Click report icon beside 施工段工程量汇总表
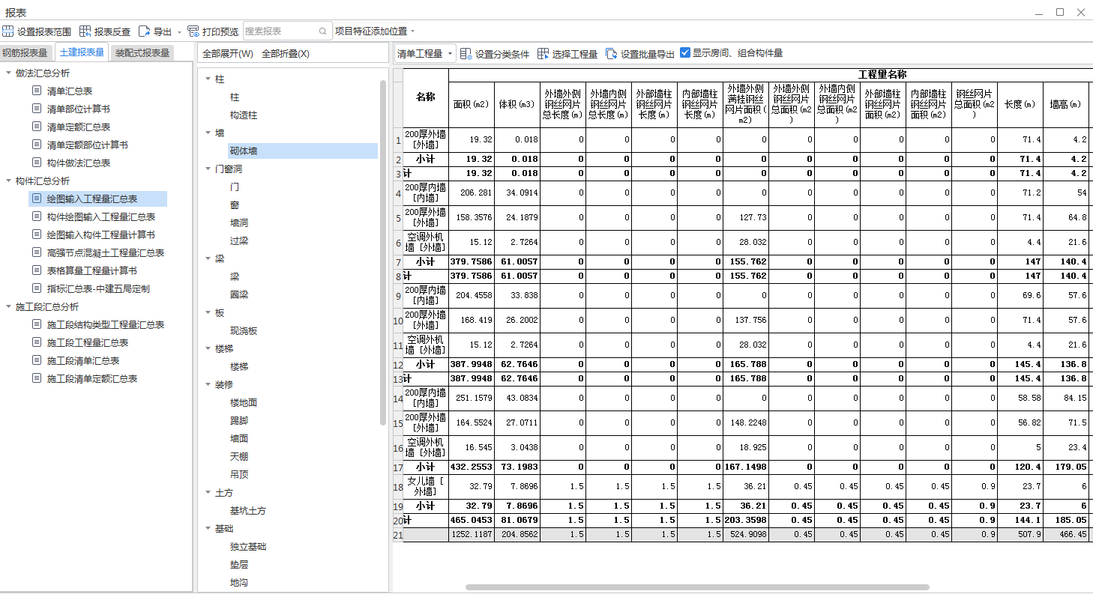The height and width of the screenshot is (606, 1093). pyautogui.click(x=37, y=342)
